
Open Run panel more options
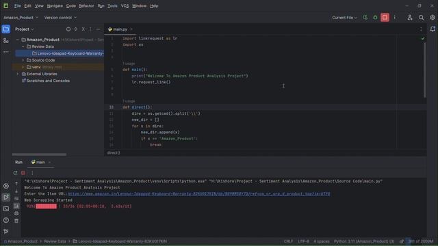tap(32, 173)
